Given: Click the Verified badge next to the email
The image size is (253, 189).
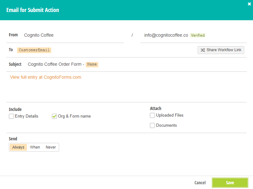Looking at the screenshot, I should coord(198,35).
